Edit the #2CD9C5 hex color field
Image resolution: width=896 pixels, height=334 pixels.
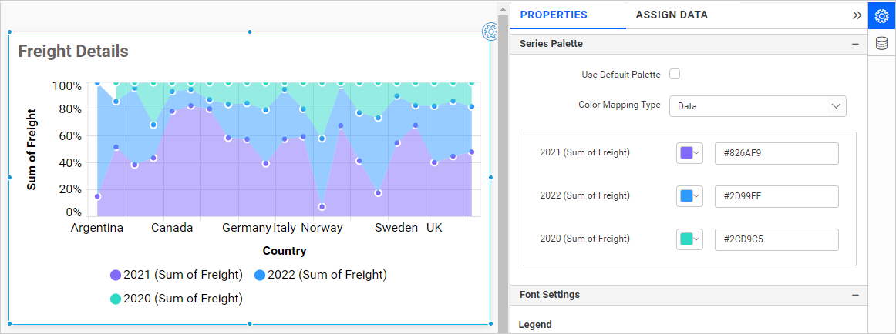pyautogui.click(x=776, y=239)
